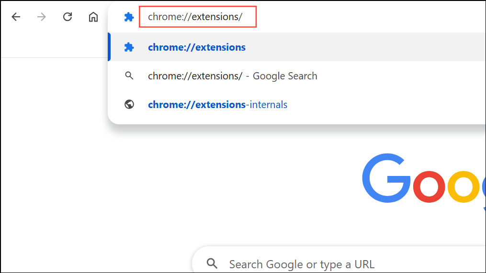Click blue selection bar beside first suggestion
486x273 pixels.
pyautogui.click(x=109, y=47)
